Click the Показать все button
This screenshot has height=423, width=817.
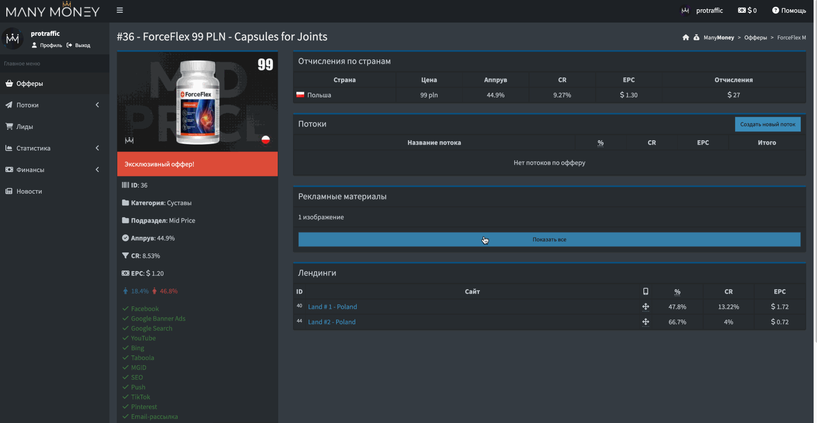549,240
